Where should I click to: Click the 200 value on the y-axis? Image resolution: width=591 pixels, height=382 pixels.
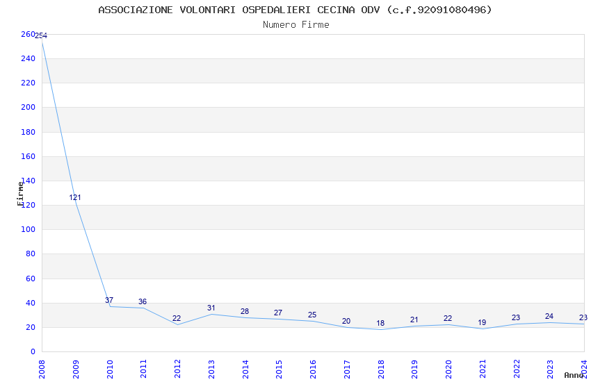28,107
